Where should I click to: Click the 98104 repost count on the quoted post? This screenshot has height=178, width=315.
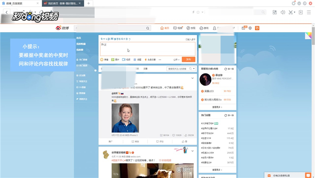click(165, 135)
